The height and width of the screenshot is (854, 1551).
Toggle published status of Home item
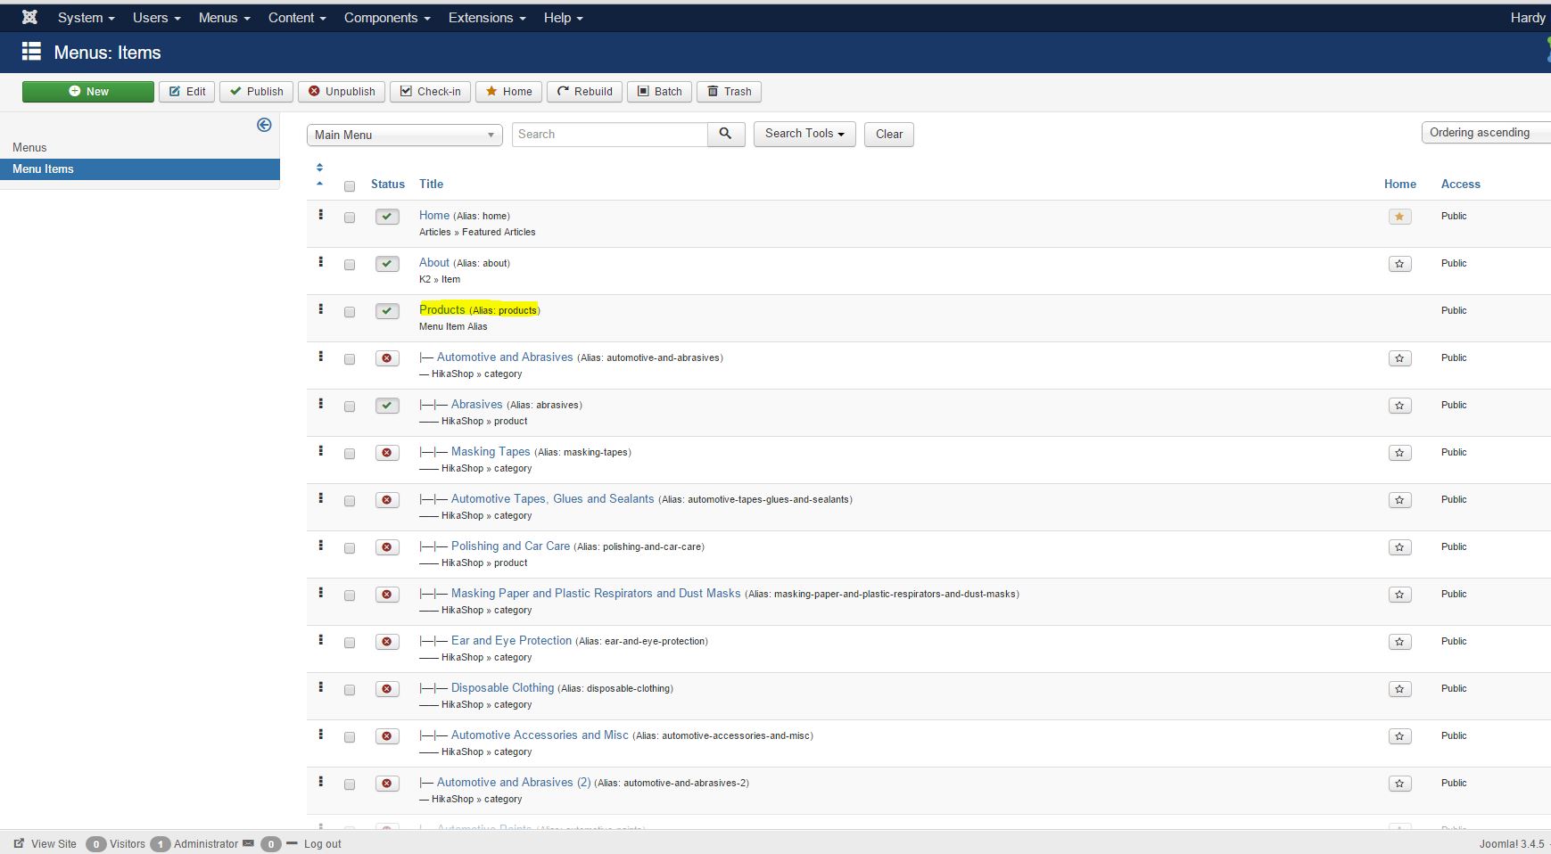387,217
